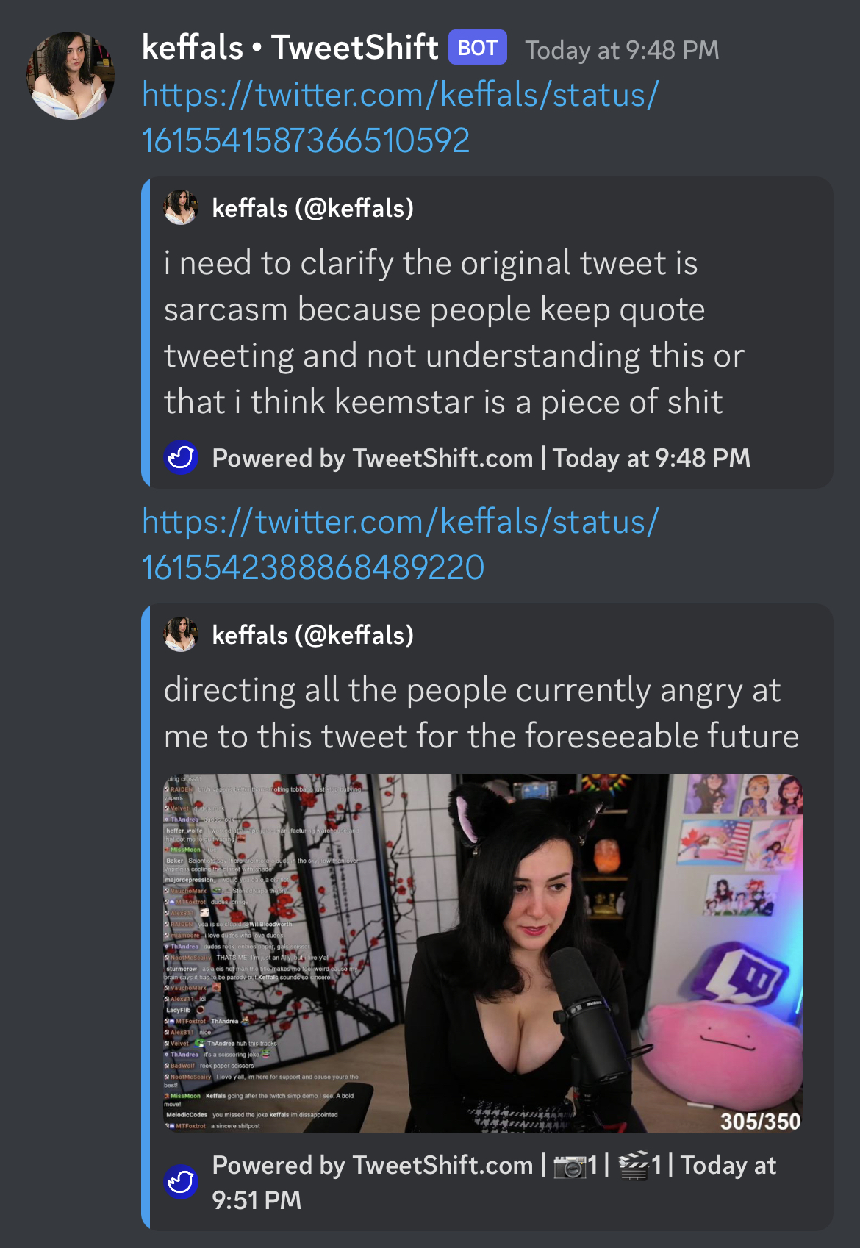The width and height of the screenshot is (860, 1248).
Task: Click the small avatar in the second embed
Action: click(x=181, y=634)
